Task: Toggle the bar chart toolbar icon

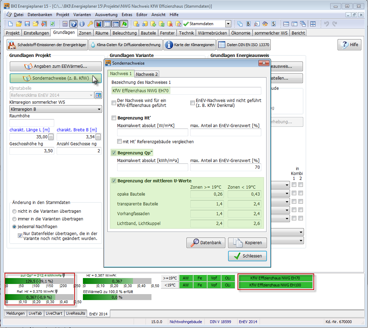Action: pos(99,24)
